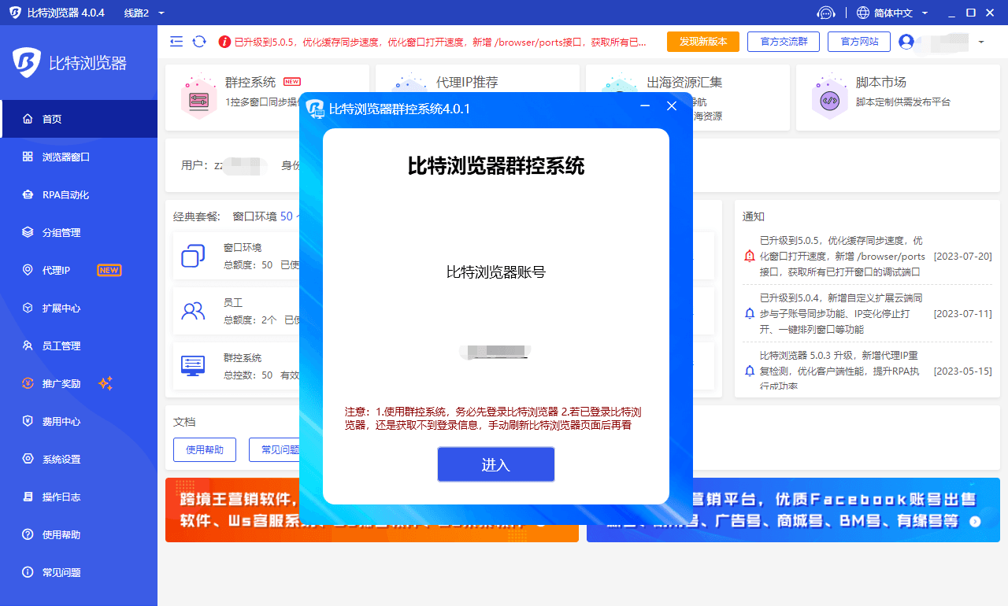Screen dimensions: 1008x606
Task: Click the refresh icon in top bar
Action: [199, 42]
